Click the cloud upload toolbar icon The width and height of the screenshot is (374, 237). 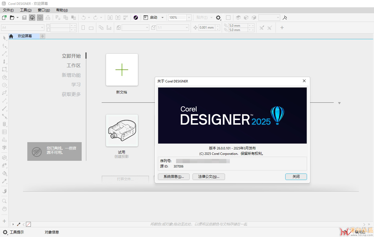point(40,18)
